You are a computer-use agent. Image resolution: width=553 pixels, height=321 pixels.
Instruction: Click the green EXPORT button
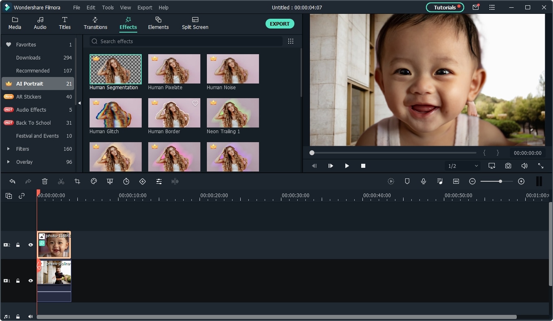pyautogui.click(x=280, y=24)
